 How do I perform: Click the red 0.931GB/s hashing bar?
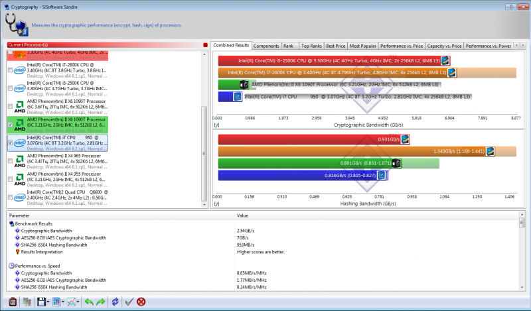[314, 139]
